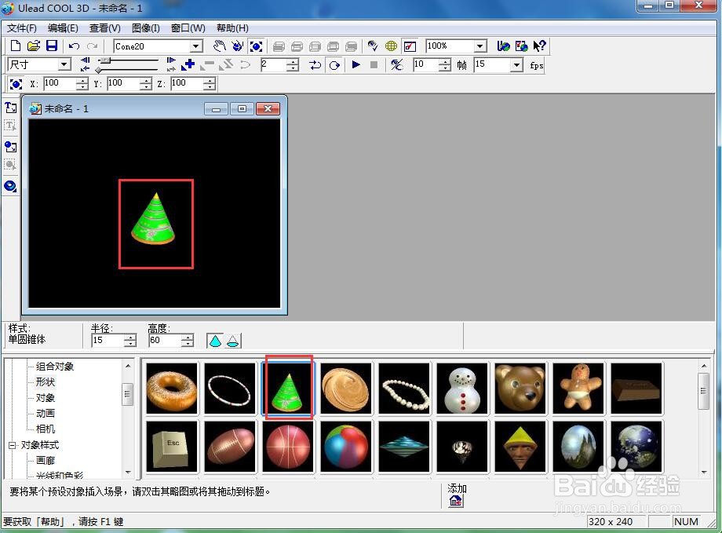Select 形状 in the tree
This screenshot has width=722, height=533.
click(46, 382)
